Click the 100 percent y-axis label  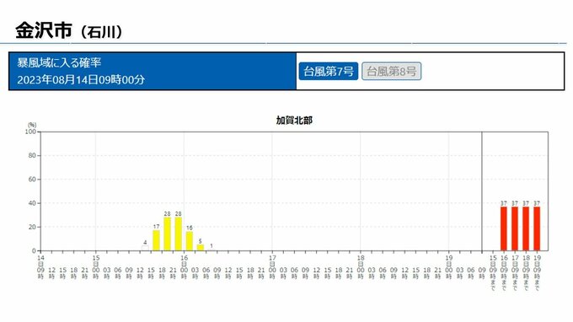click(30, 131)
